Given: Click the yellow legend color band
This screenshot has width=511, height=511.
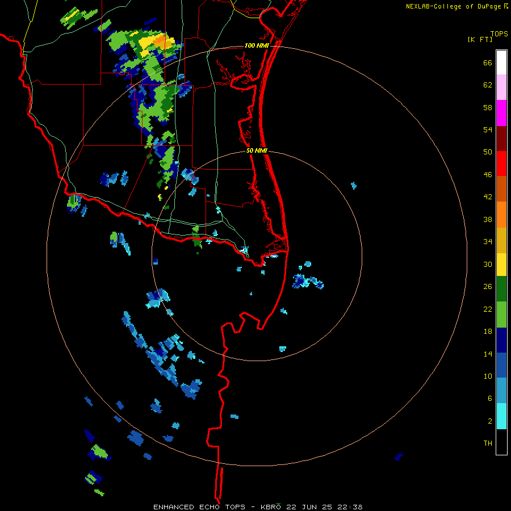Looking at the screenshot, I should pyautogui.click(x=501, y=265).
